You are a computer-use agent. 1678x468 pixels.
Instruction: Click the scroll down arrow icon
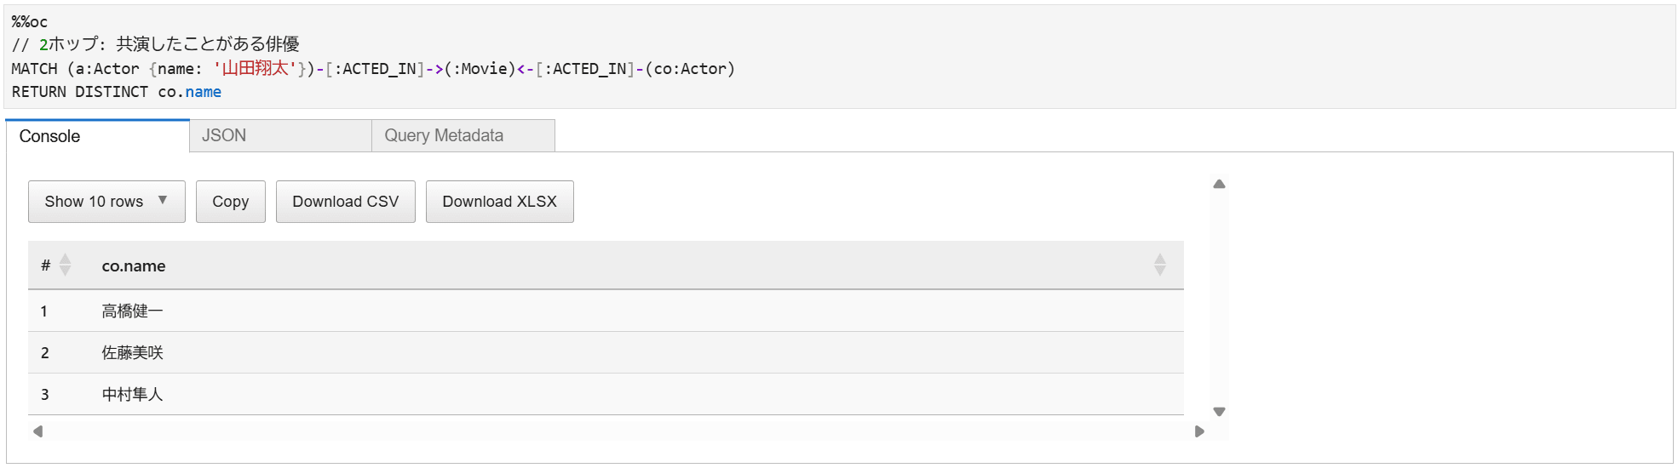click(1219, 412)
